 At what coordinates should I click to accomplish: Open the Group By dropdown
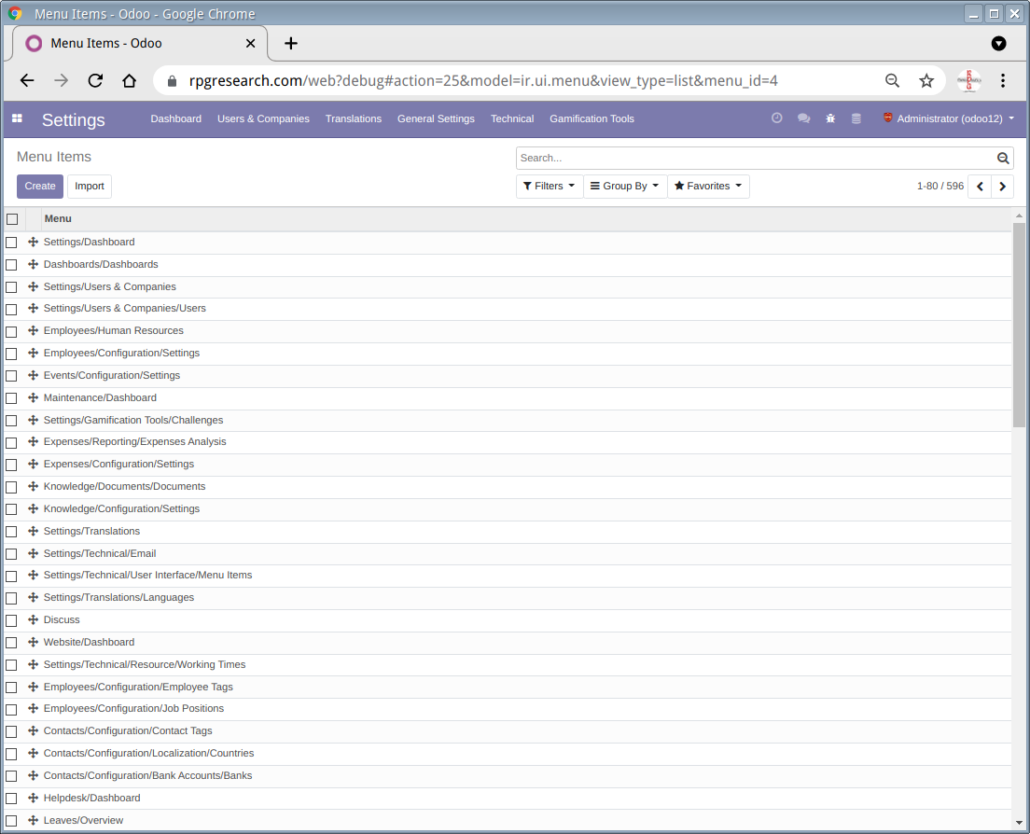coord(625,187)
